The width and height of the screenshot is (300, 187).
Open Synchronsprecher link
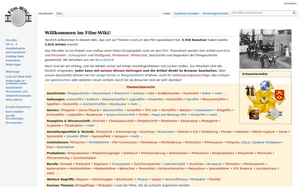click(147, 164)
